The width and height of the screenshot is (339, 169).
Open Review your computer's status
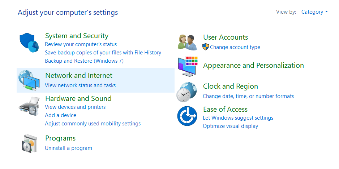coord(81,44)
